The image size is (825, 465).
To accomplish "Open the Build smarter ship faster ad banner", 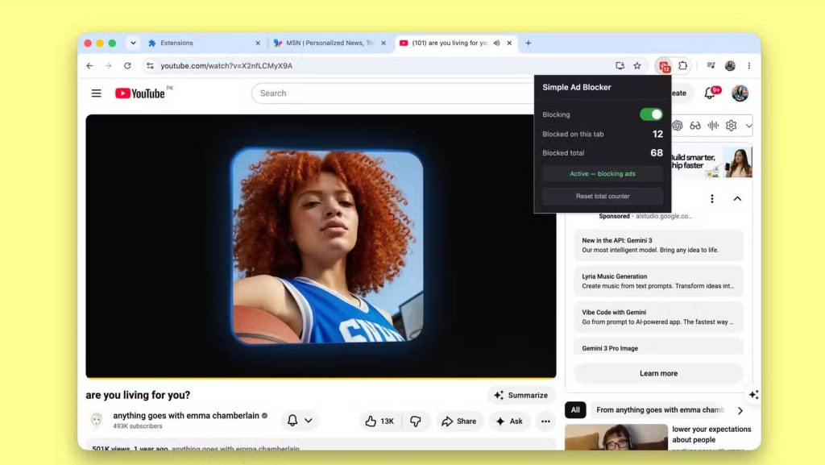I will coord(712,161).
